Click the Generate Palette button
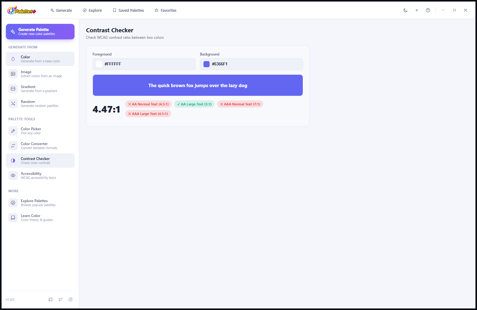The height and width of the screenshot is (310, 477). point(40,32)
